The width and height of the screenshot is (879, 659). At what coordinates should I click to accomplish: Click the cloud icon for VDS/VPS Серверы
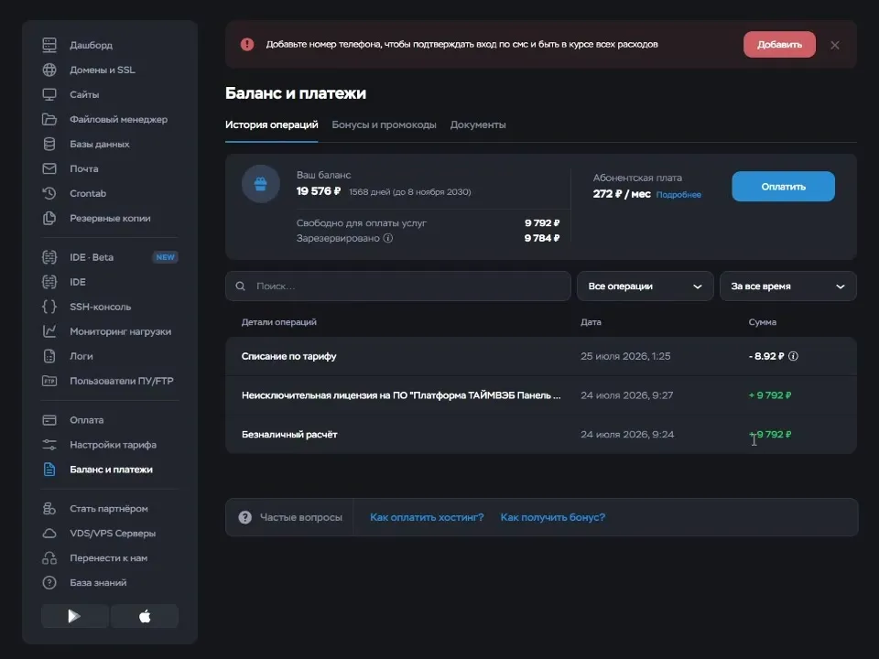tap(49, 534)
